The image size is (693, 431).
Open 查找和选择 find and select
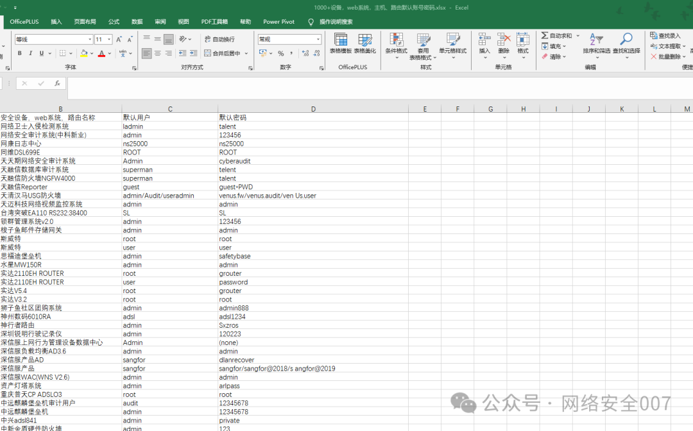[626, 46]
